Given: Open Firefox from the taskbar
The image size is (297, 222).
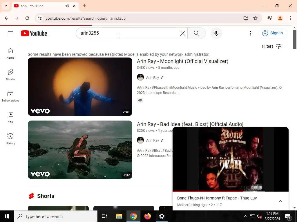Looking at the screenshot, I should (147, 216).
